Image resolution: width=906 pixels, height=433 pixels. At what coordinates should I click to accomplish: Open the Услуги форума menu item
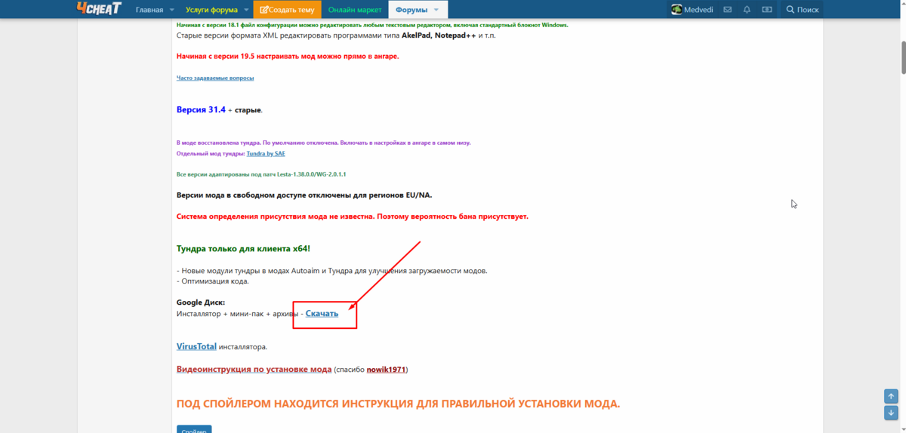[x=211, y=10]
